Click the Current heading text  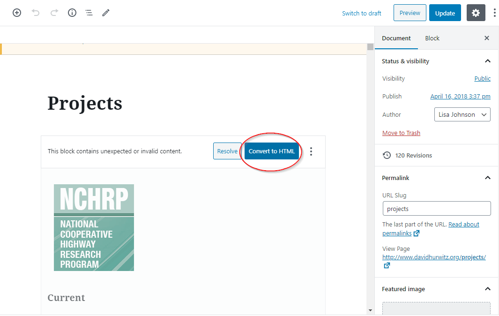[66, 298]
